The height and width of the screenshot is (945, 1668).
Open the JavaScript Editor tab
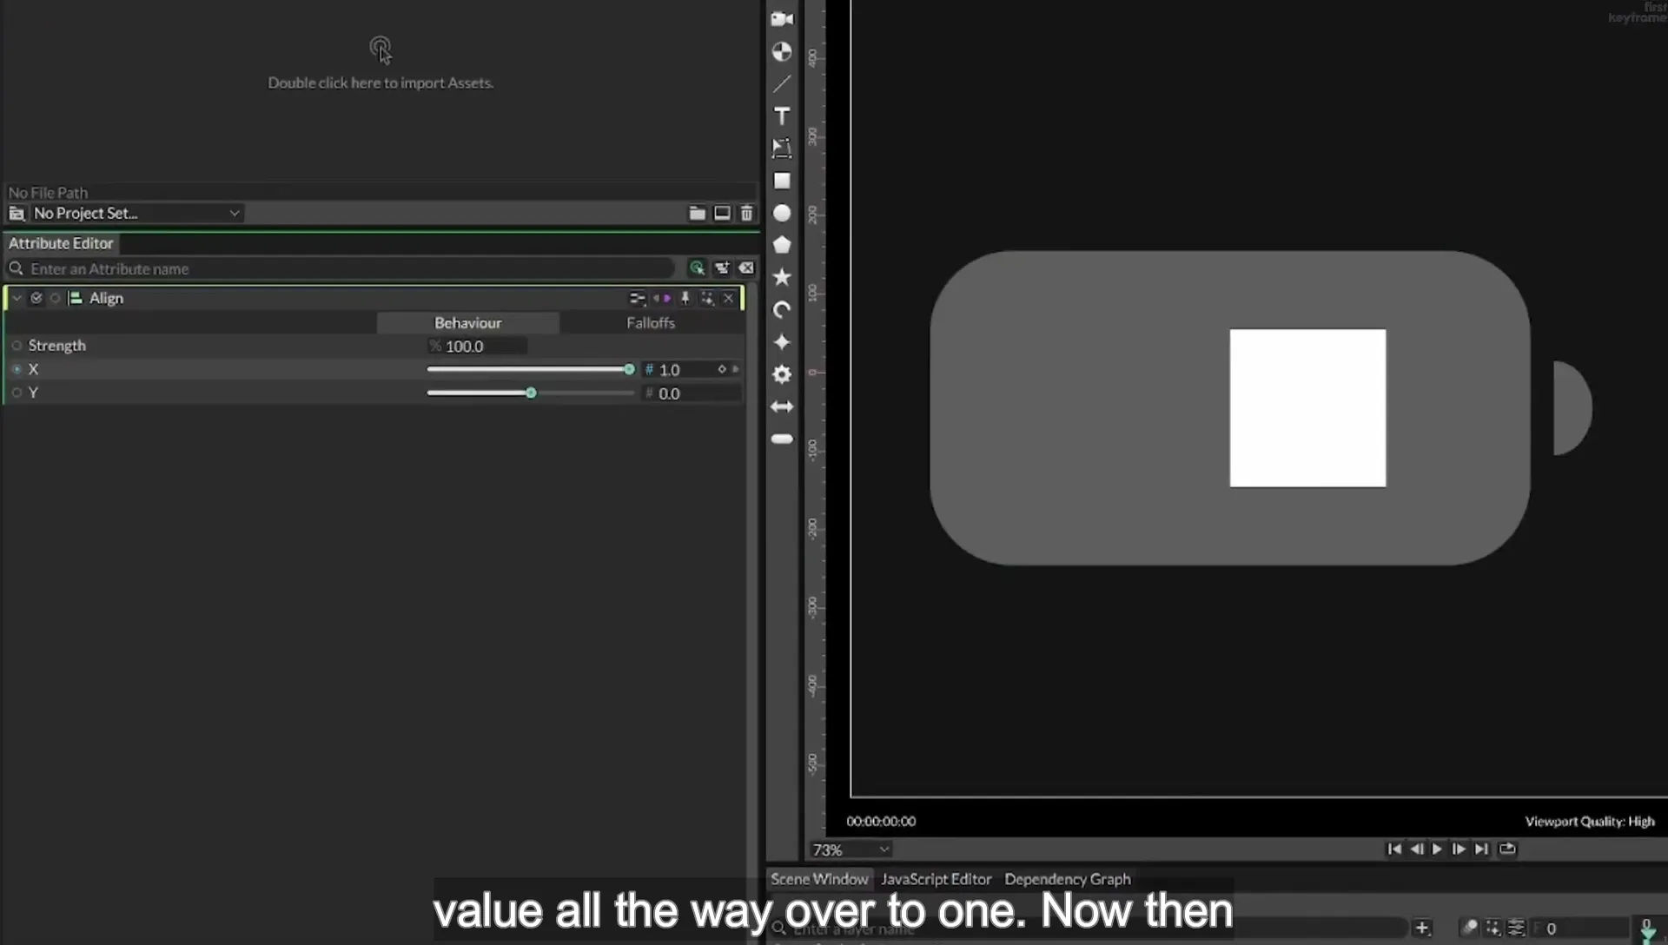(936, 879)
